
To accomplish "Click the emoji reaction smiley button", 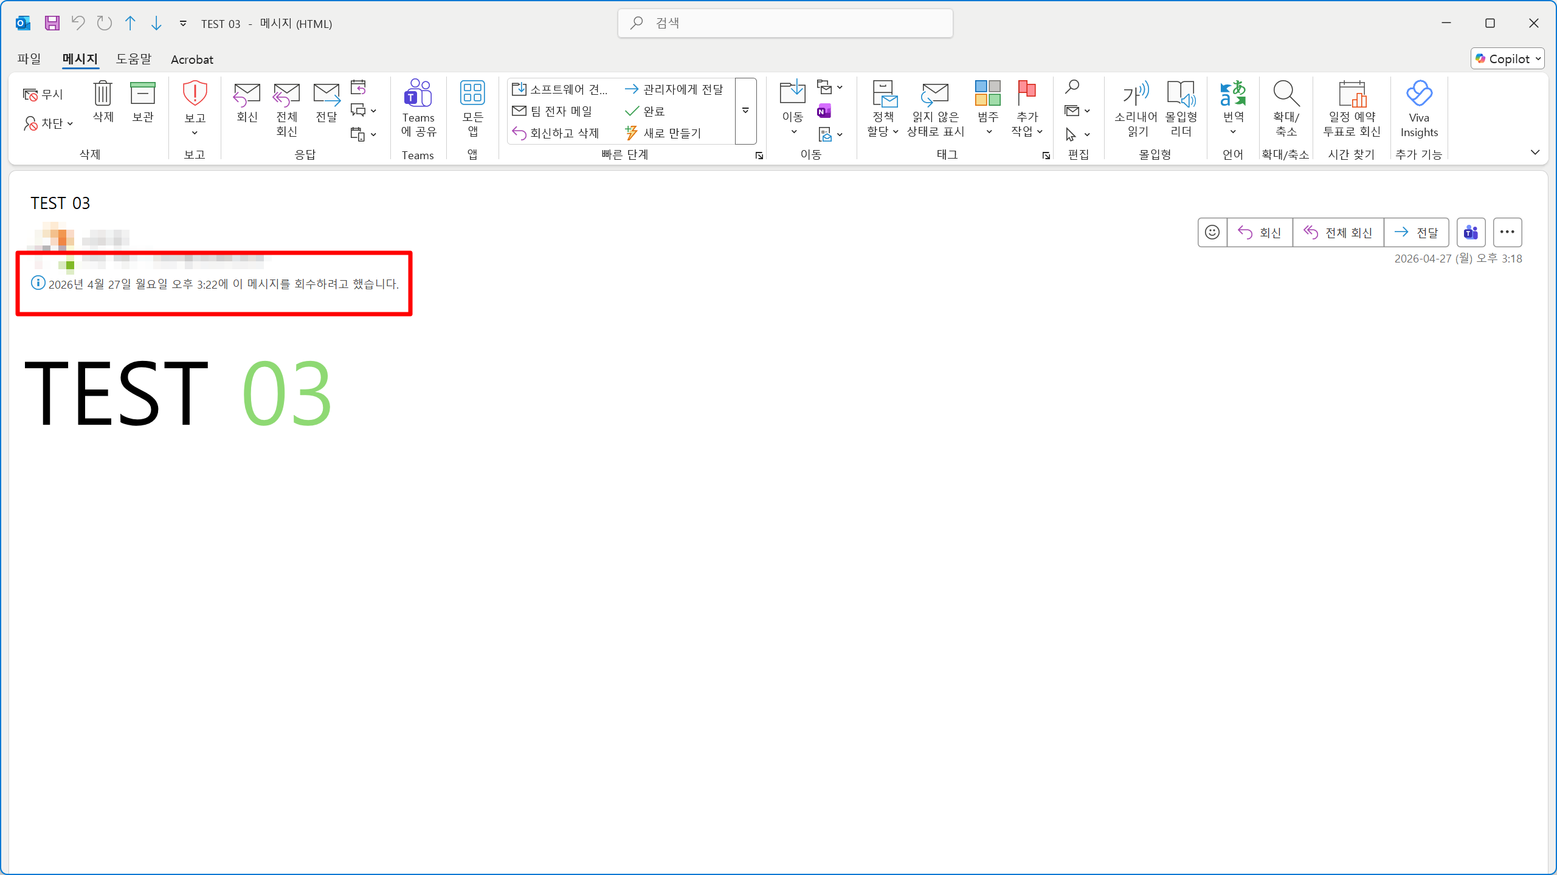I will [1212, 232].
